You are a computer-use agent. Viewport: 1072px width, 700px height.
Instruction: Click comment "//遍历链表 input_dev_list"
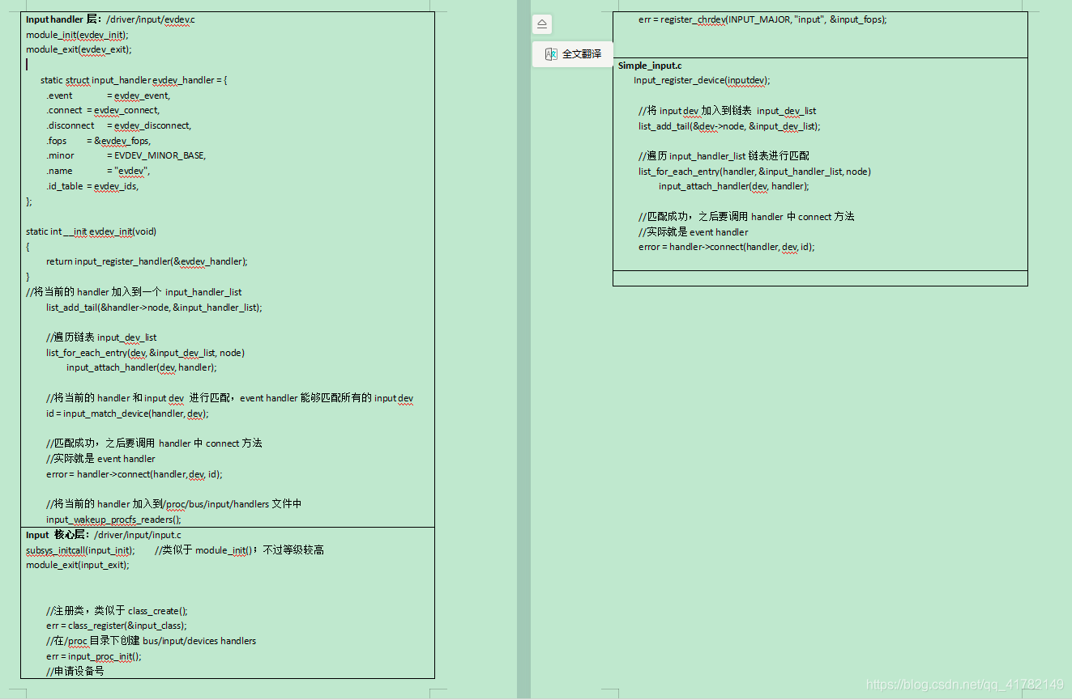point(101,337)
